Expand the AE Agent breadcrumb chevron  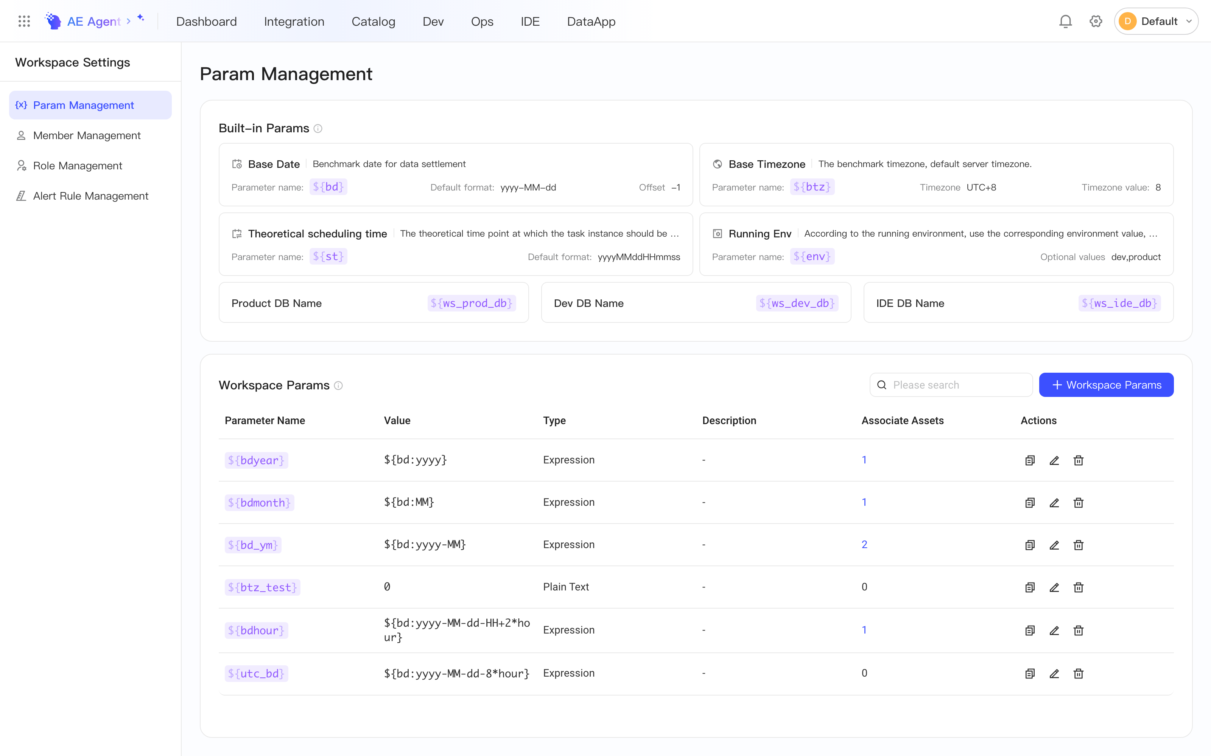coord(129,21)
